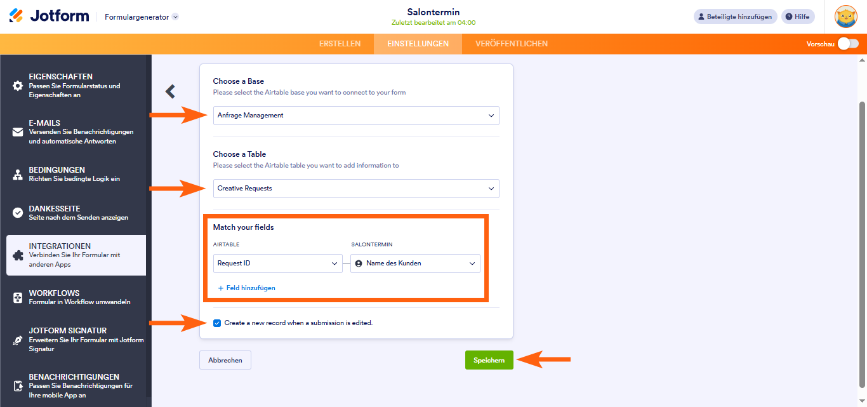Screen dimensions: 867x407
Task: Open the Bedingungen logic icon
Action: [18, 175]
